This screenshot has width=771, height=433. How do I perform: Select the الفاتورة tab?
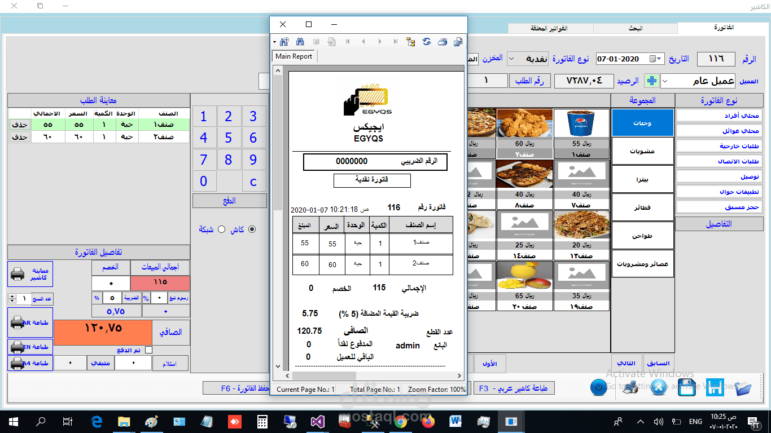pos(724,27)
